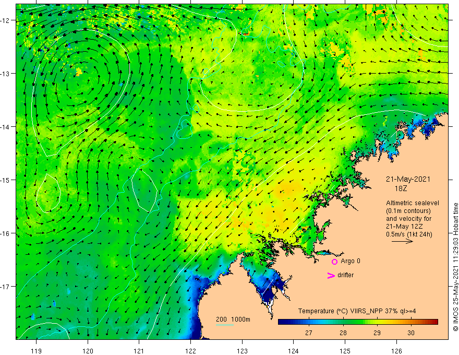Click the Temperature VIIRS_NPP title text

(357, 311)
